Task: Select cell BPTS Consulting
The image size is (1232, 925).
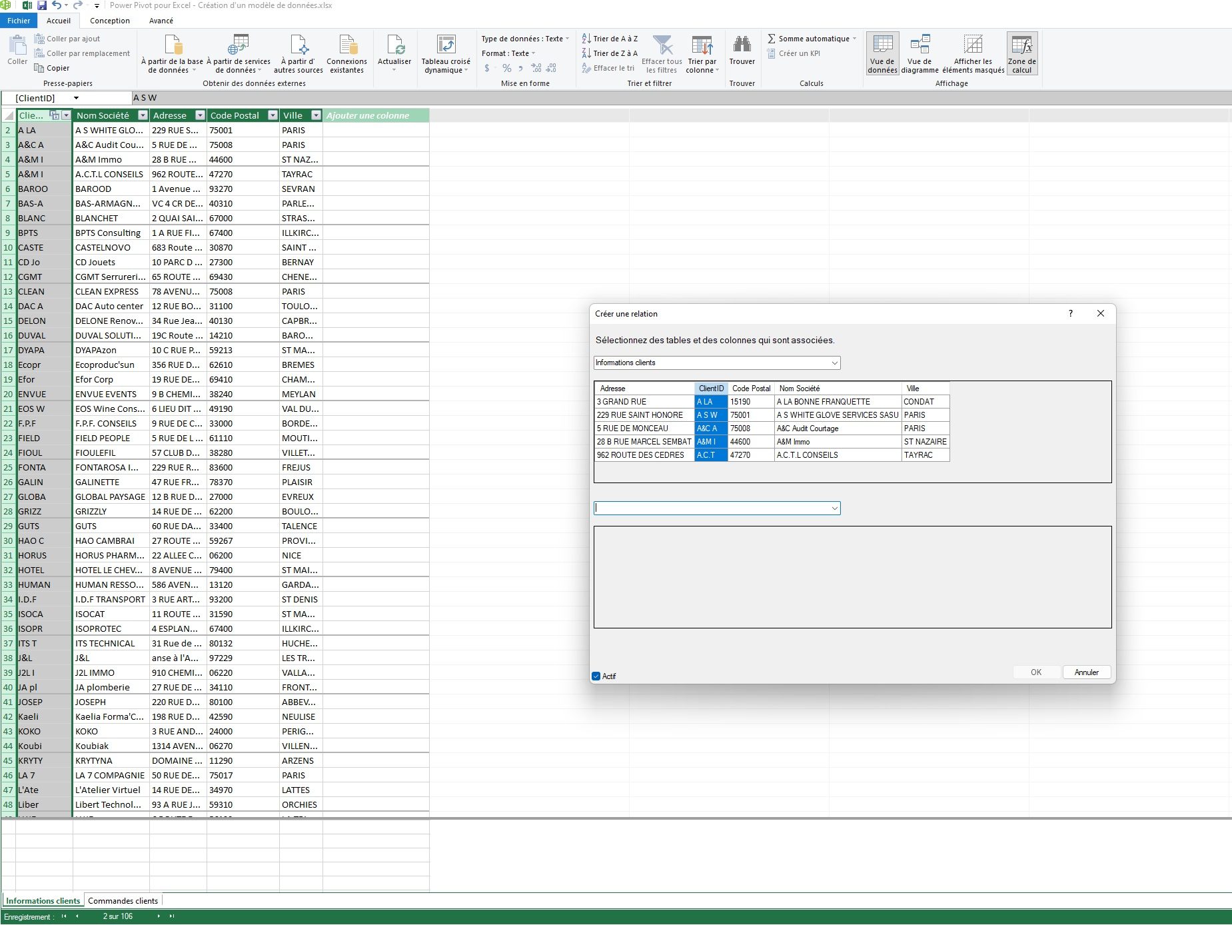Action: pyautogui.click(x=111, y=233)
